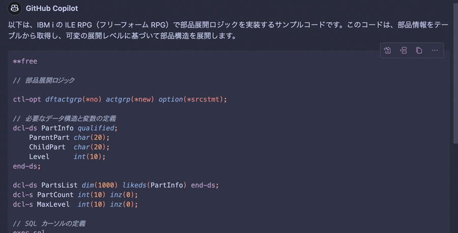
Task: Click the 部品展開ロジック comment line
Action: pyautogui.click(x=44, y=80)
